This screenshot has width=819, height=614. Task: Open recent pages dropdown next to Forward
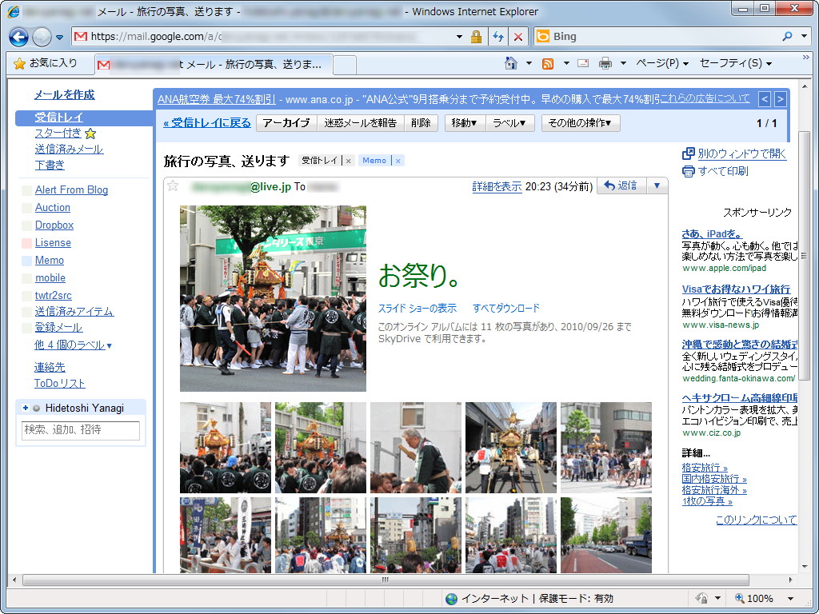point(59,38)
